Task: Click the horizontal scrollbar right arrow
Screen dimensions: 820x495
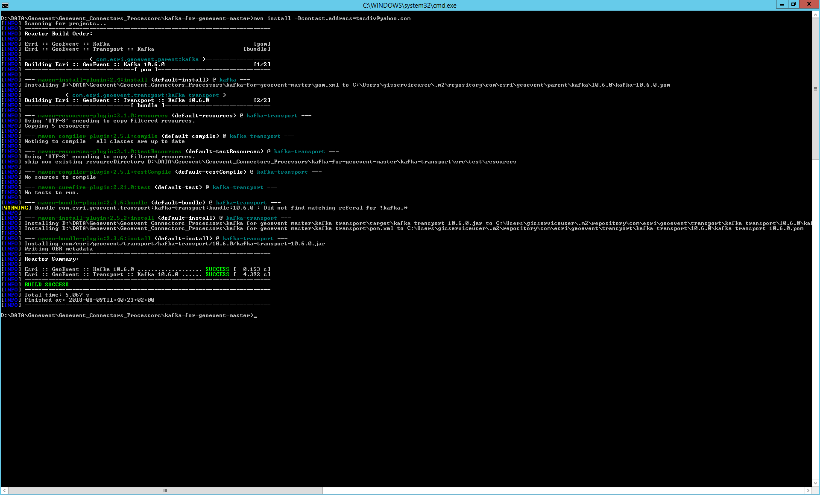Action: tap(808, 491)
